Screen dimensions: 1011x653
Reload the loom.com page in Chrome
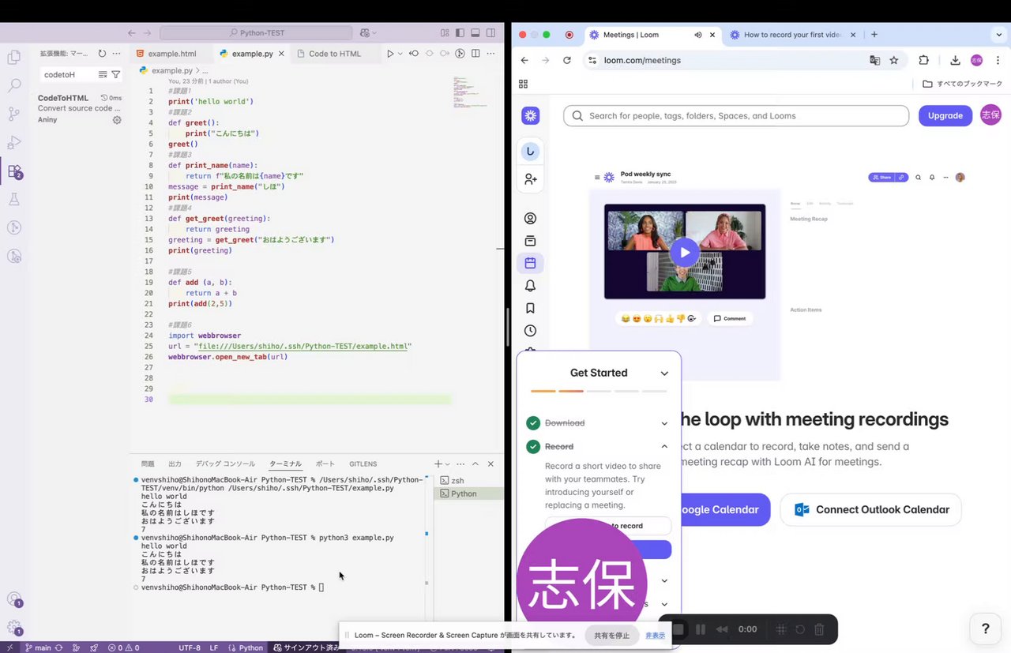[566, 60]
